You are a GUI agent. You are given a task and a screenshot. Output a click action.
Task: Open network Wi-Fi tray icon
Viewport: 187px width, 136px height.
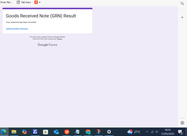pyautogui.click(x=152, y=132)
